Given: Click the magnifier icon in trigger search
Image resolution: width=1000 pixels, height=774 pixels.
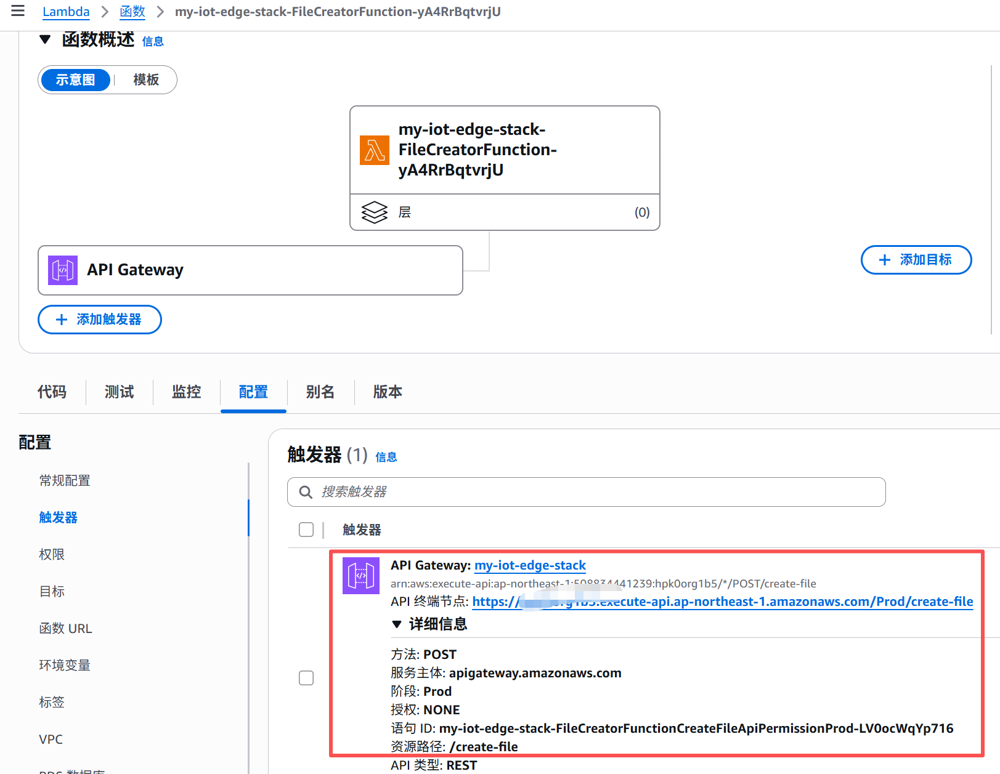Looking at the screenshot, I should 306,492.
